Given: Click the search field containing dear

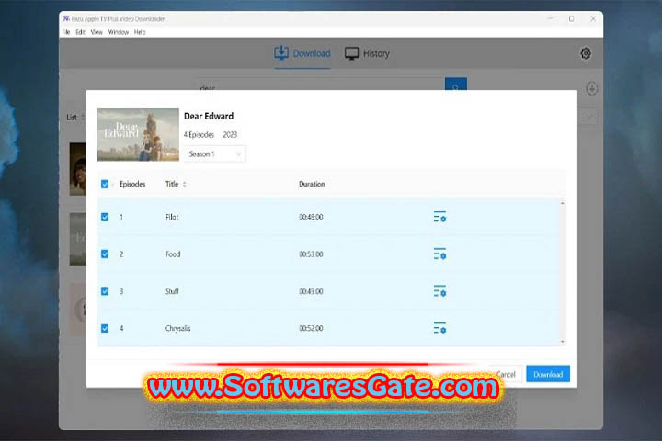Looking at the screenshot, I should tap(322, 84).
